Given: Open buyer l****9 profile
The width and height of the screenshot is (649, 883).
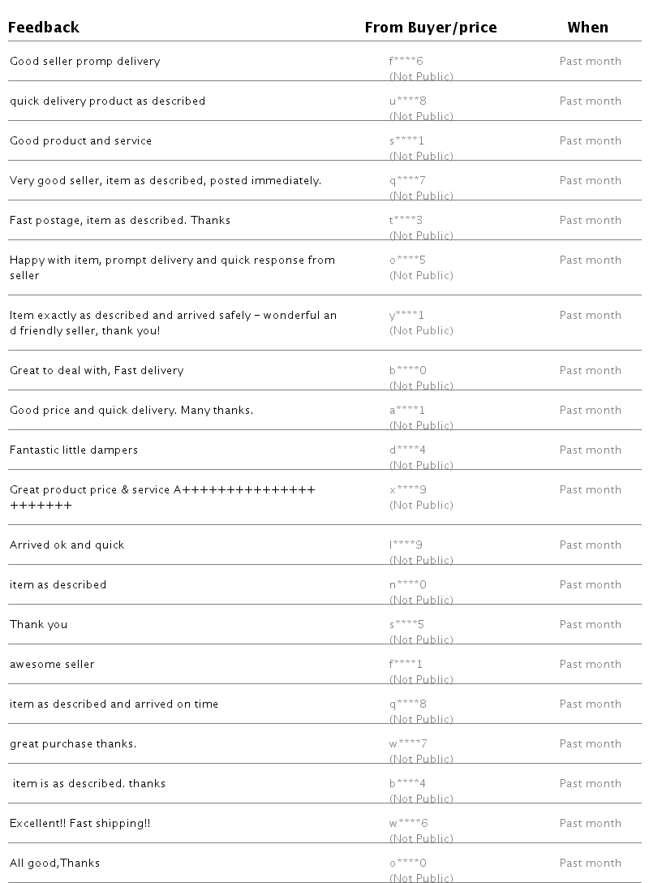Looking at the screenshot, I should [x=406, y=545].
